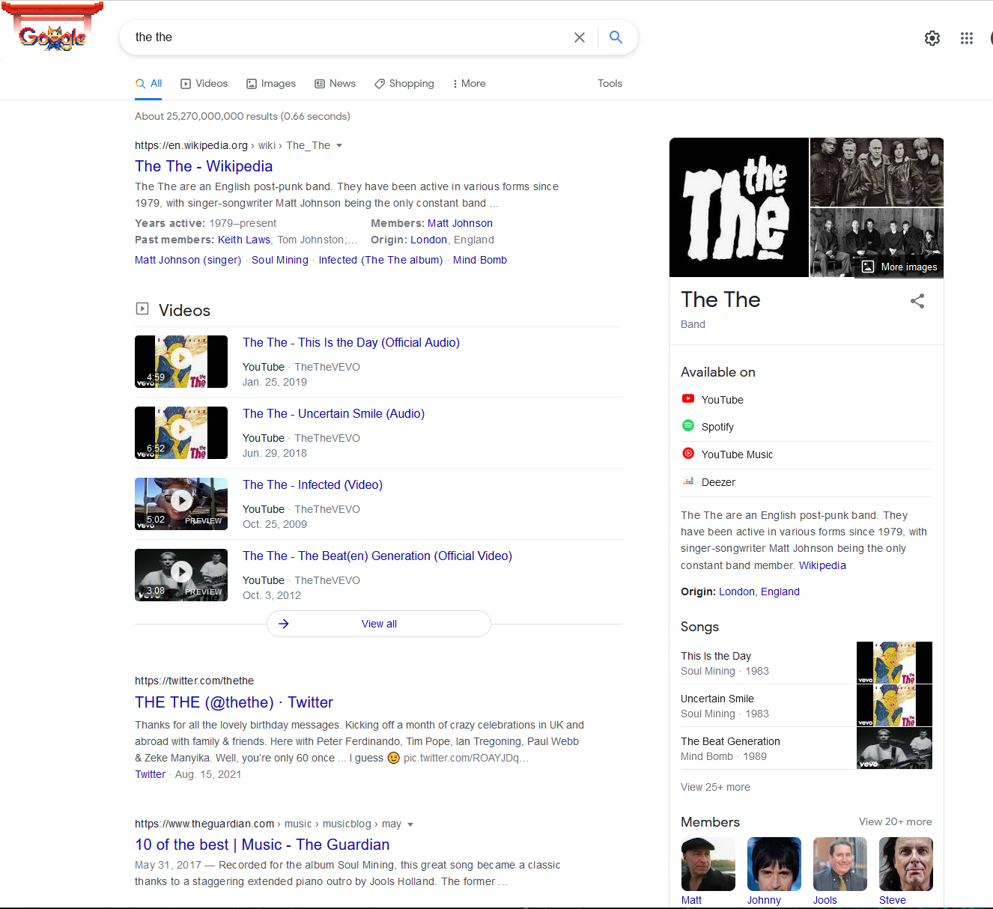This screenshot has height=909, width=993.
Task: Switch to the Images tab
Action: coord(271,84)
